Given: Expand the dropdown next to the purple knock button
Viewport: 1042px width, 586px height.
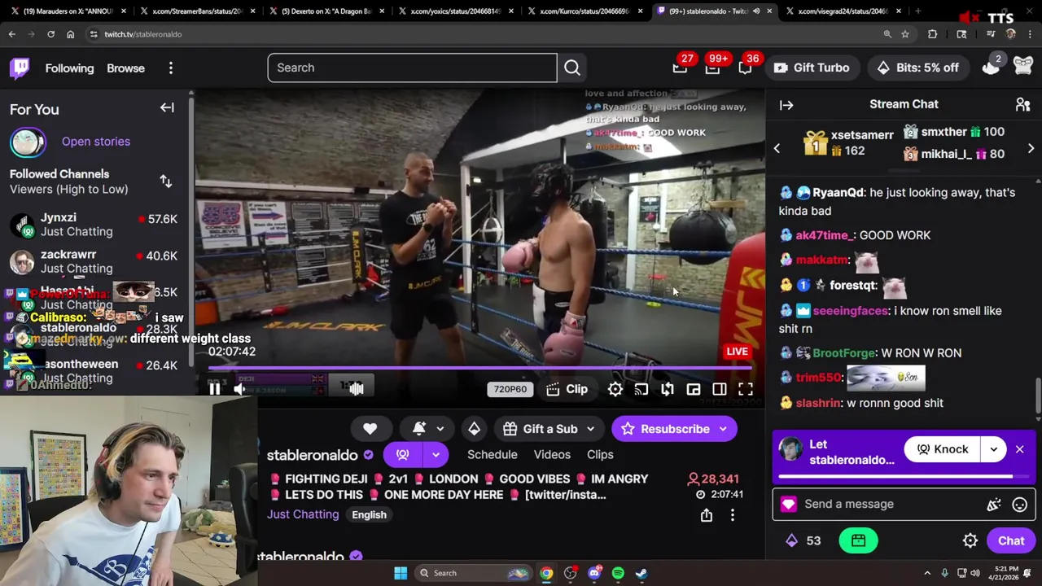Looking at the screenshot, I should [x=436, y=455].
